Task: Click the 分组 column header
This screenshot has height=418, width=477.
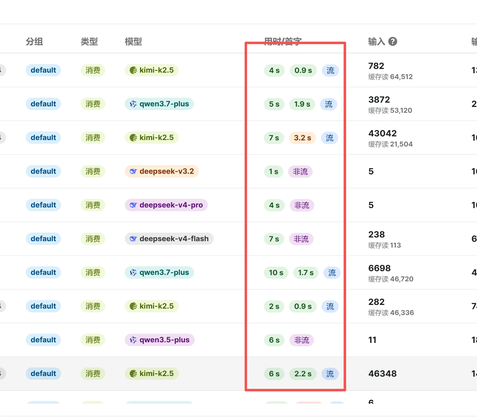Action: point(34,41)
